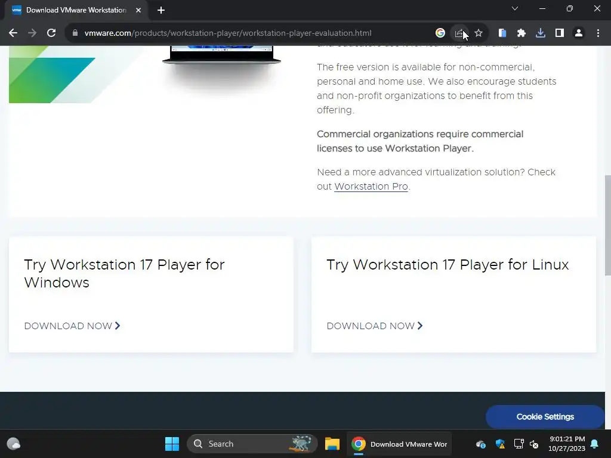Image resolution: width=611 pixels, height=458 pixels.
Task: Click the Google icon in address bar
Action: (x=440, y=33)
